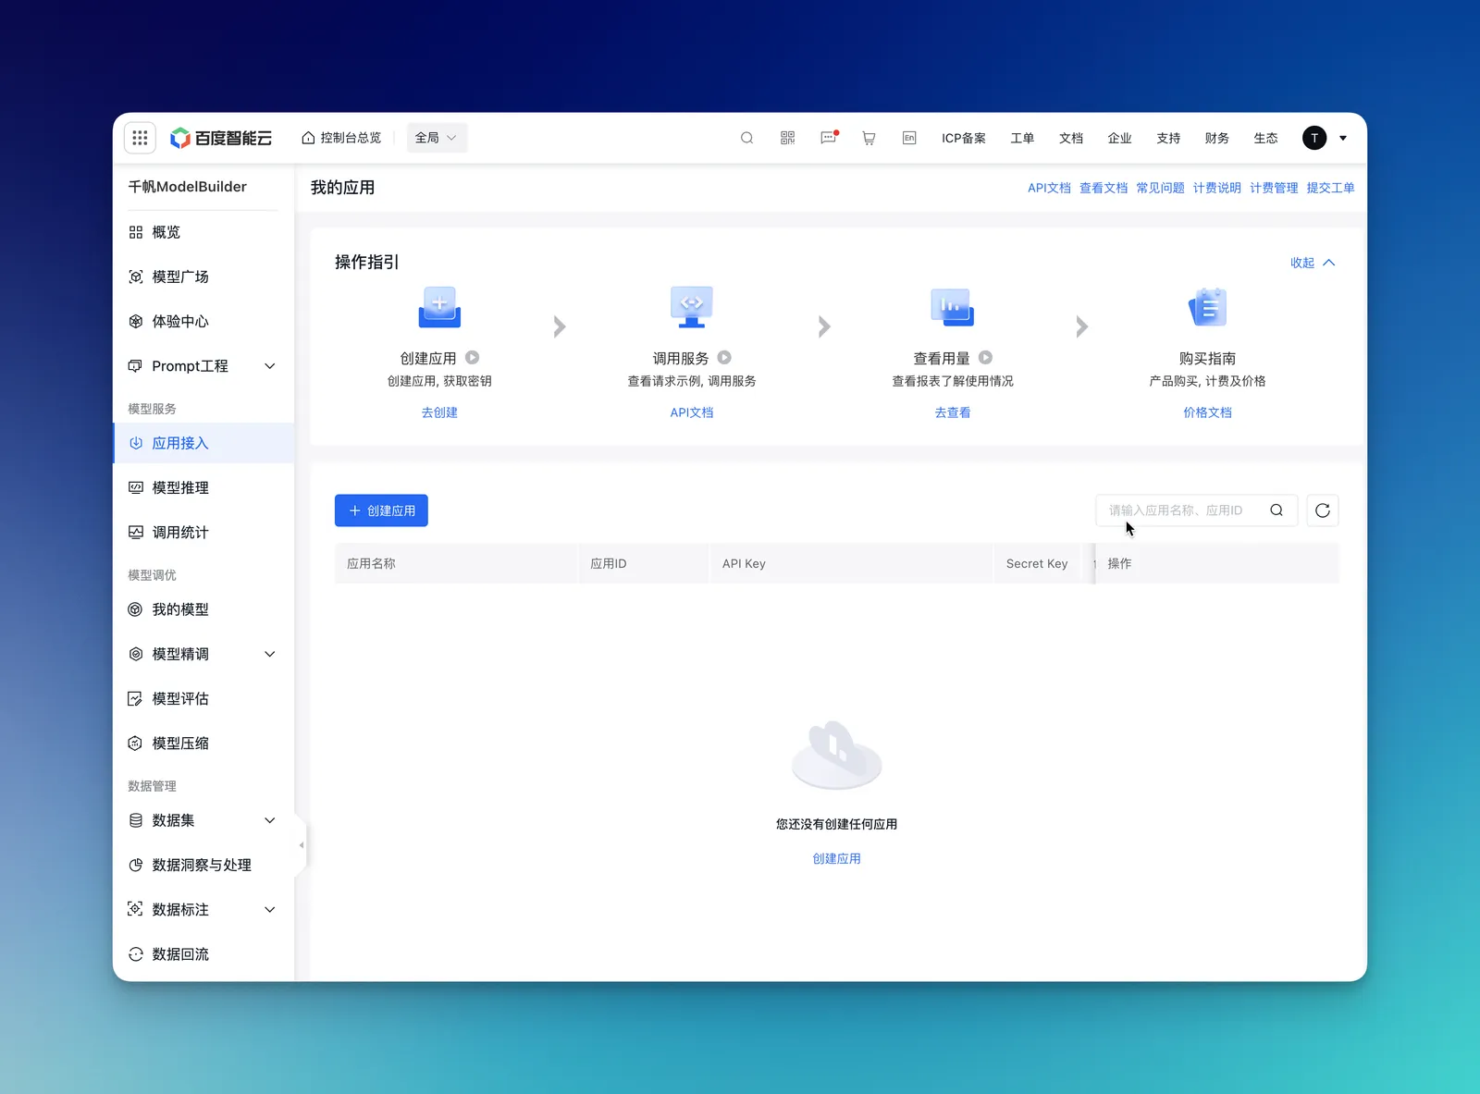This screenshot has height=1094, width=1480.
Task: Click the 创建应用 guide step icon
Action: [x=439, y=308]
